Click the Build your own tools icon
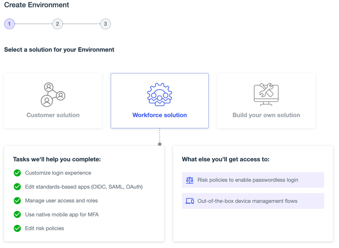The image size is (339, 248). [266, 94]
